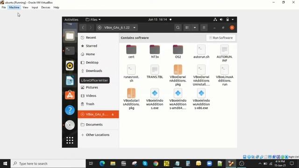Select VBoxWindowsAdditions.exe file

pyautogui.click(x=155, y=98)
